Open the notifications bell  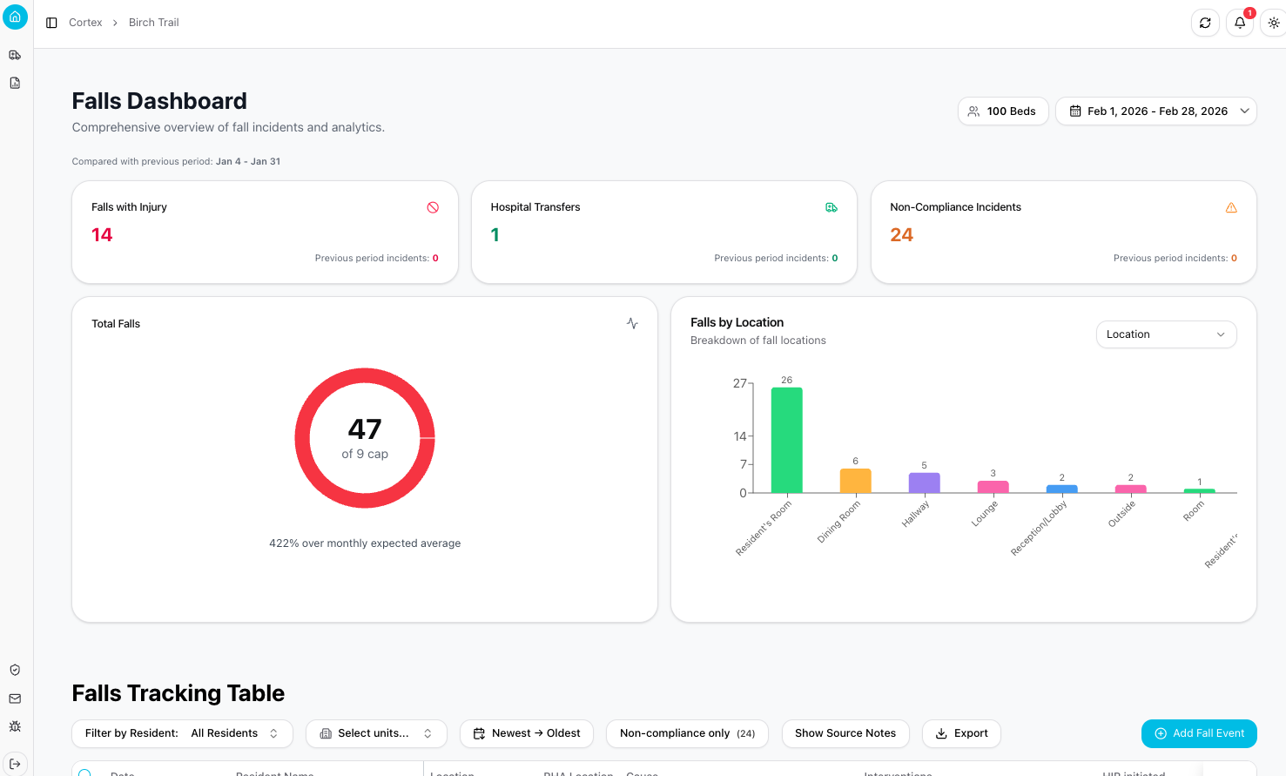(1240, 23)
